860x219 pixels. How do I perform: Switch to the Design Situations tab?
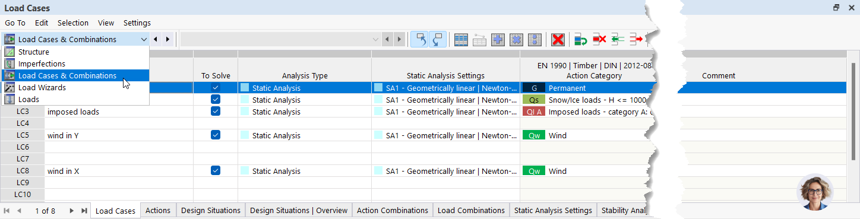point(211,211)
